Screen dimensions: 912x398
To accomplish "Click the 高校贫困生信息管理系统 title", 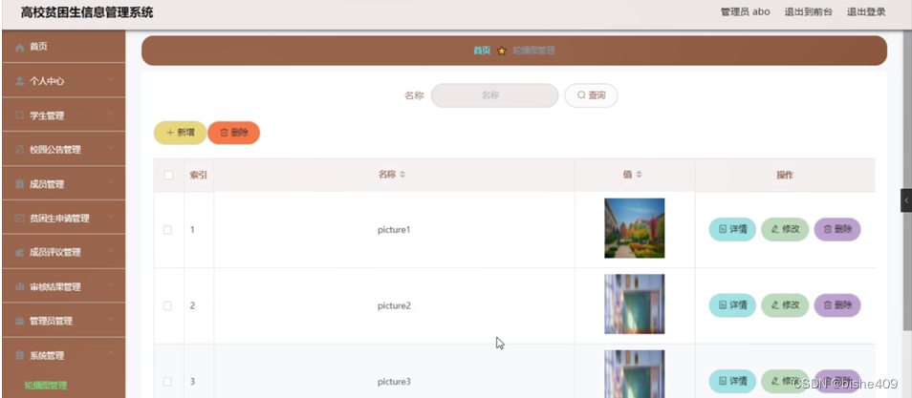I will (87, 12).
